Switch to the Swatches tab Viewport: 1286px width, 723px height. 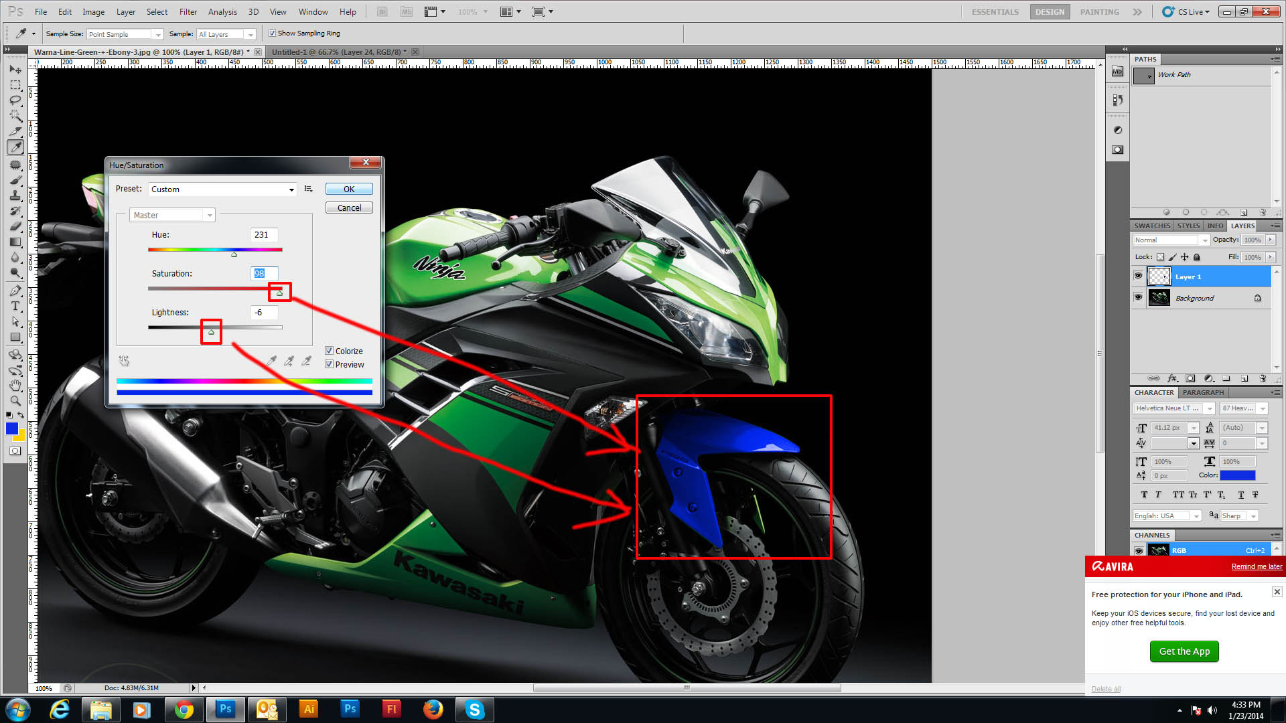point(1152,226)
